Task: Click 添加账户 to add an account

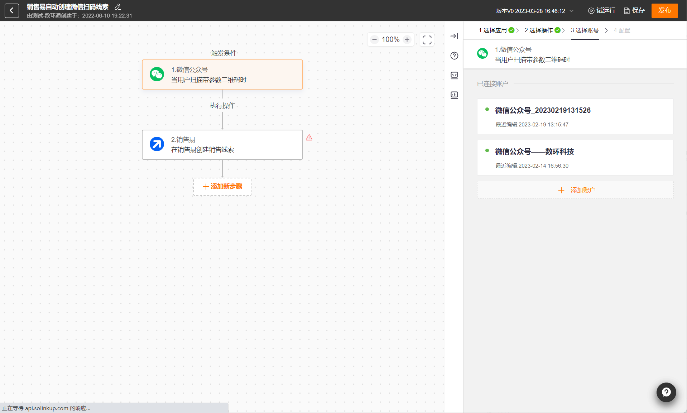Action: coord(575,190)
